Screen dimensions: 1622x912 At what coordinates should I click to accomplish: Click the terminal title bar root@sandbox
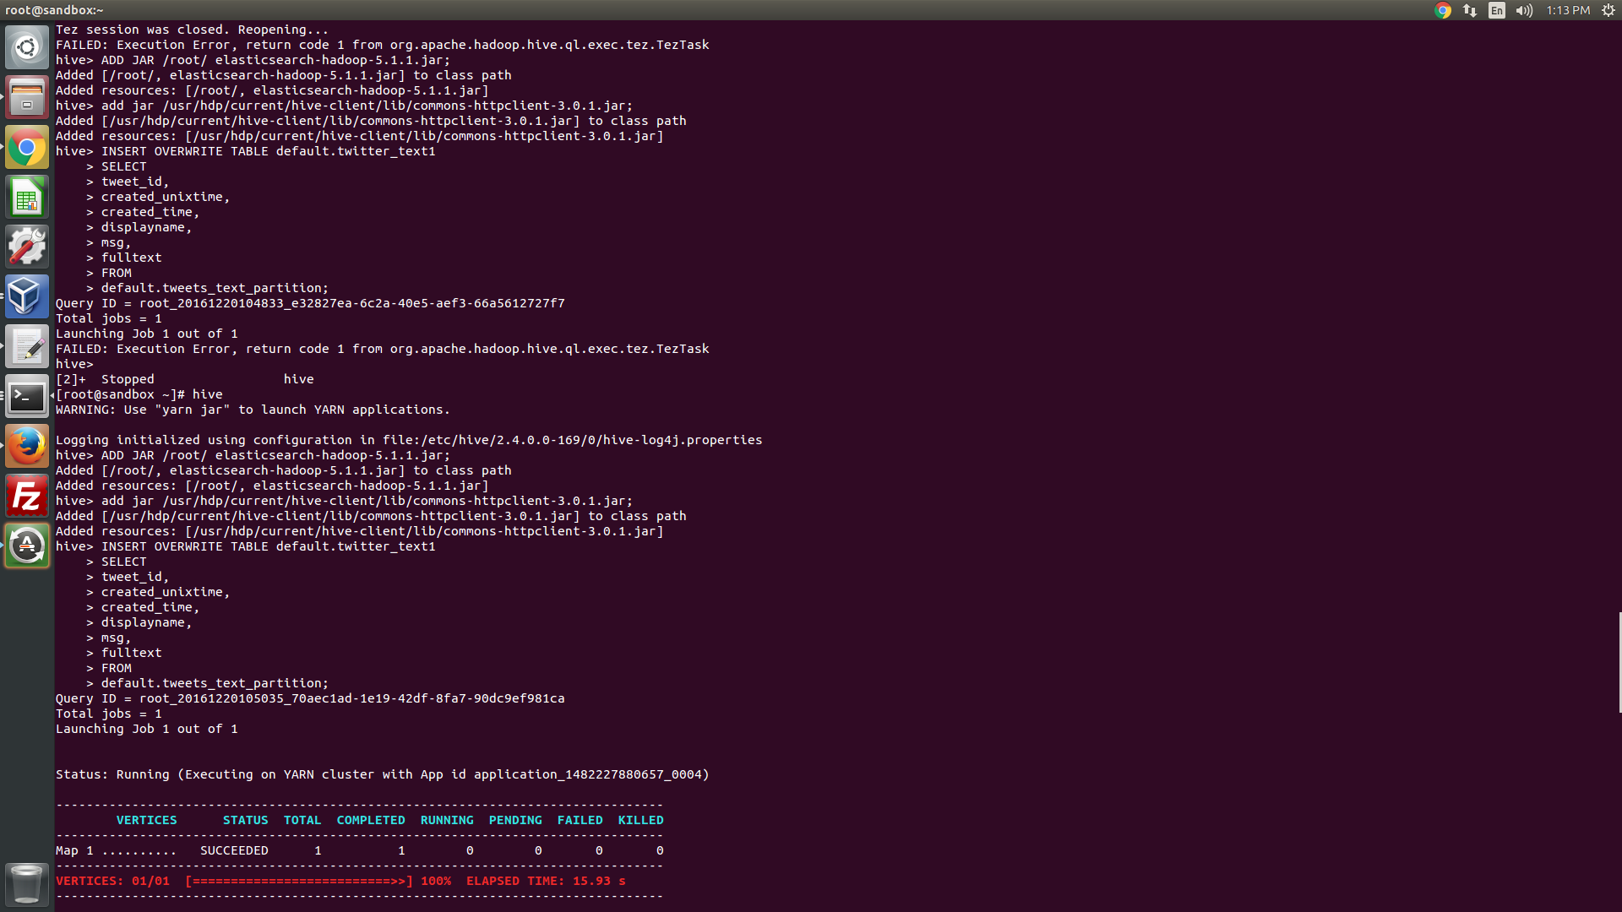coord(53,10)
